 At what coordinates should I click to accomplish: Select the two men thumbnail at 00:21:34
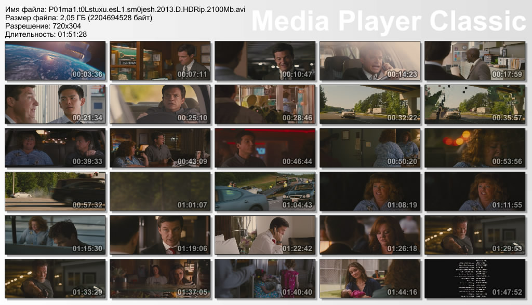point(55,104)
